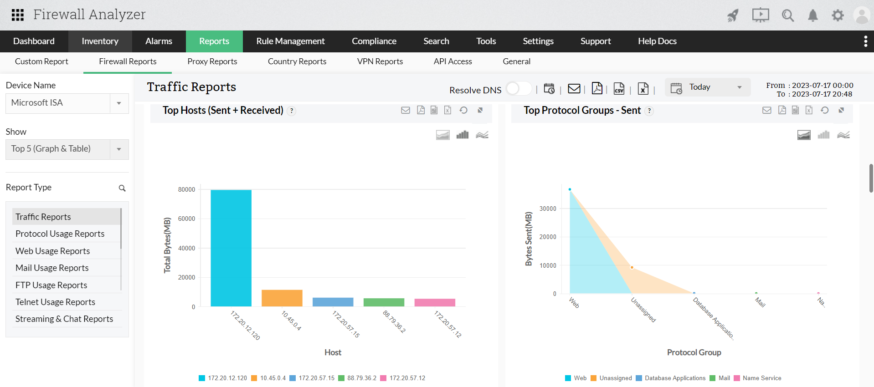The width and height of the screenshot is (874, 387).
Task: Export traffic report as PDF from main toolbar
Action: 596,88
